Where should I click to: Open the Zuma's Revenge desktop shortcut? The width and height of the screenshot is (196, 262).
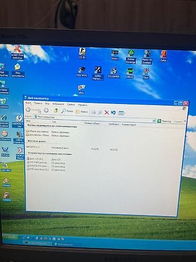pyautogui.click(x=131, y=57)
